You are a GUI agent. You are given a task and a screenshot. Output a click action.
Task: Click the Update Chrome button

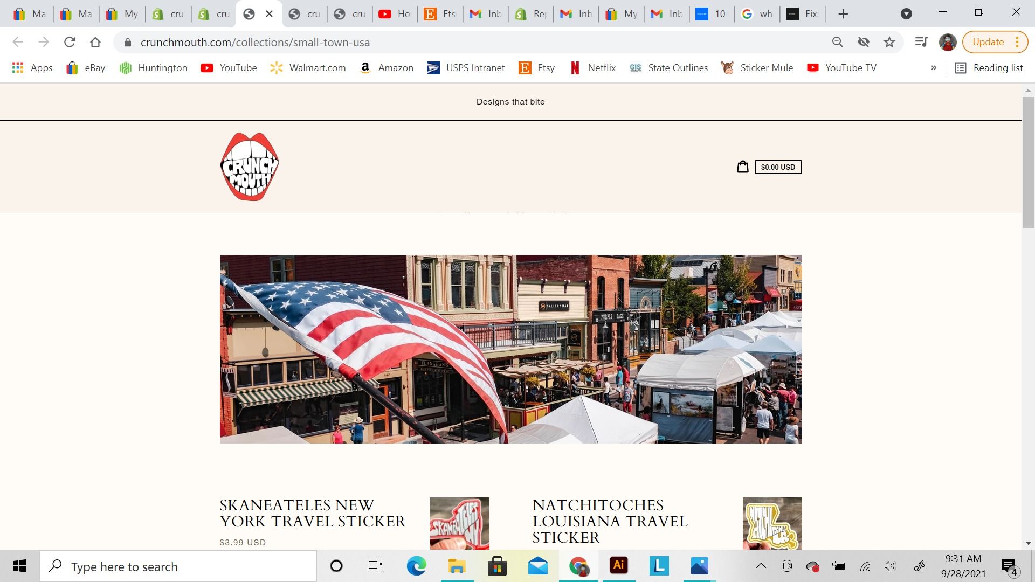coord(988,42)
